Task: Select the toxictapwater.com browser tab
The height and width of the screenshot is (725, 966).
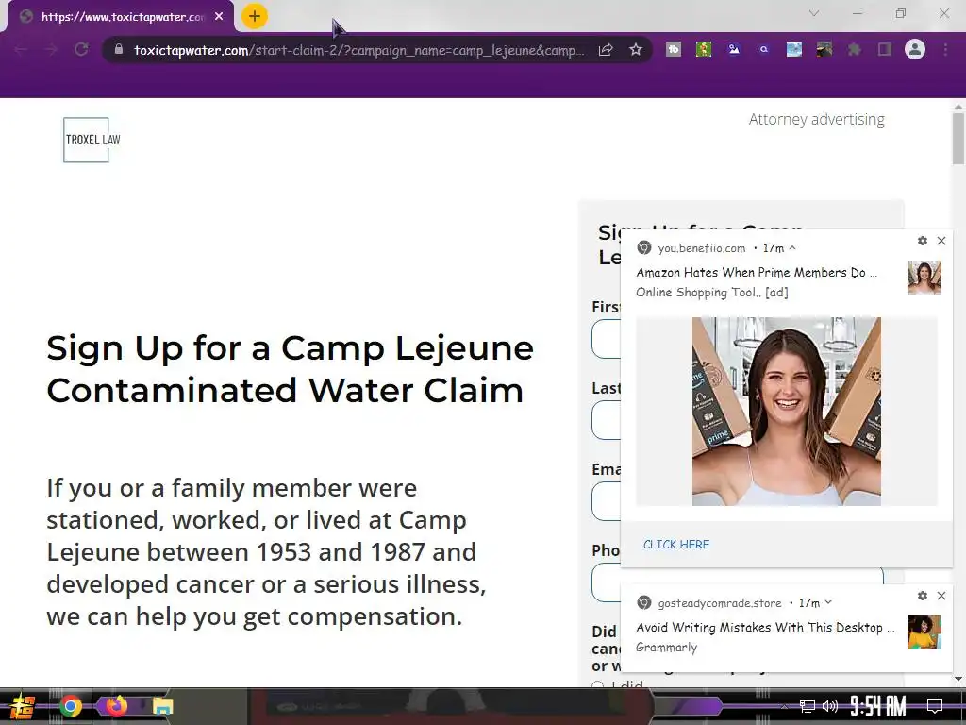Action: click(x=121, y=17)
